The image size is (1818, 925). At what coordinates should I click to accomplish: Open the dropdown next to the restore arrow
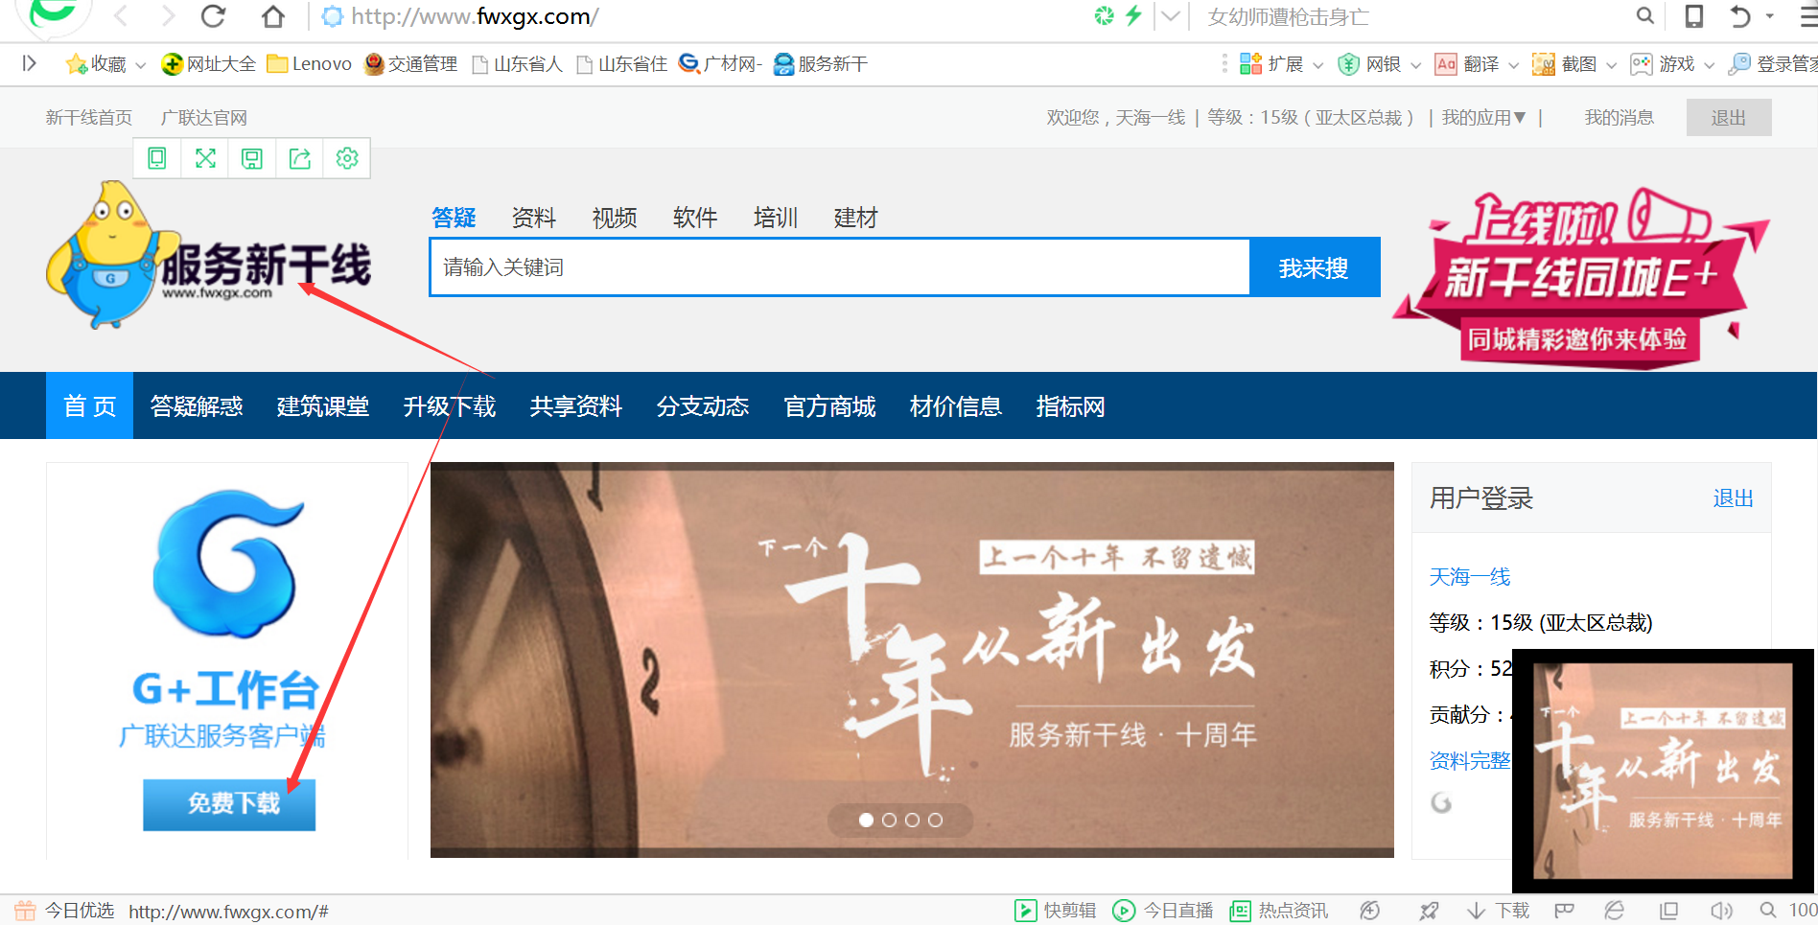(1770, 15)
